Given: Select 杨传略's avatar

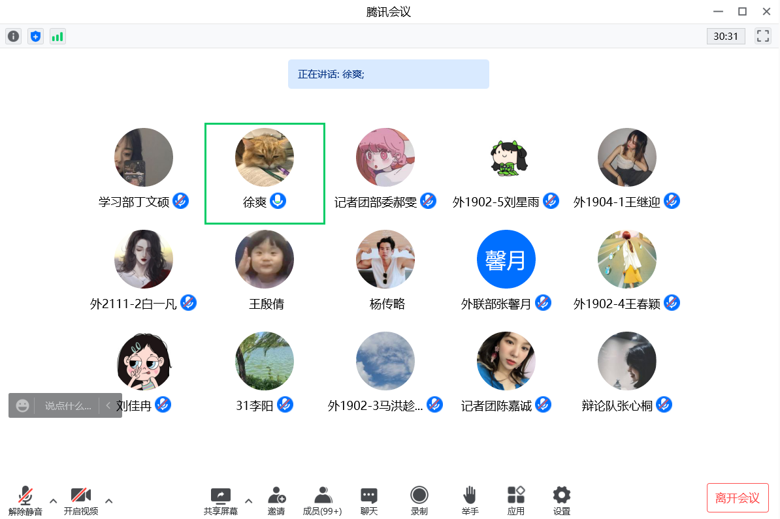Looking at the screenshot, I should (x=385, y=259).
